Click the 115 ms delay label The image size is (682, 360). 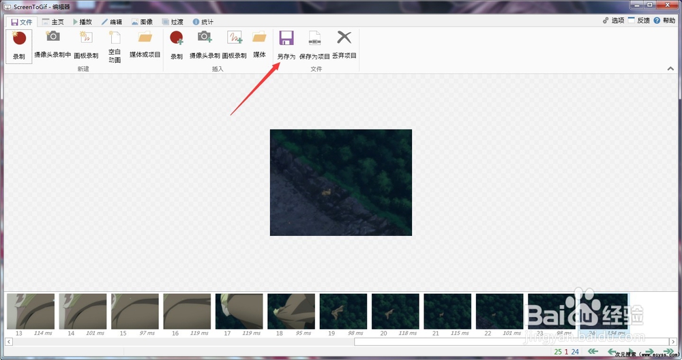click(460, 333)
